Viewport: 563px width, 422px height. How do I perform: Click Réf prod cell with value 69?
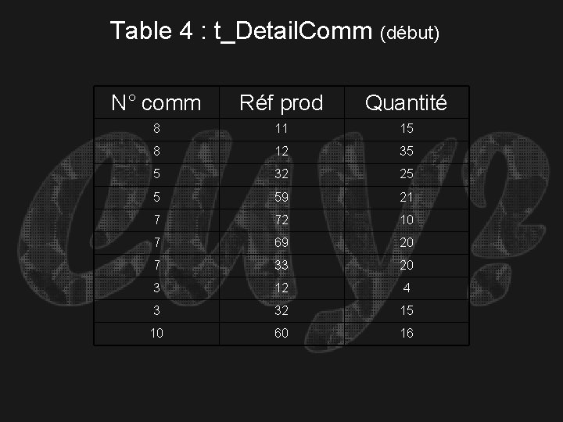(x=281, y=242)
